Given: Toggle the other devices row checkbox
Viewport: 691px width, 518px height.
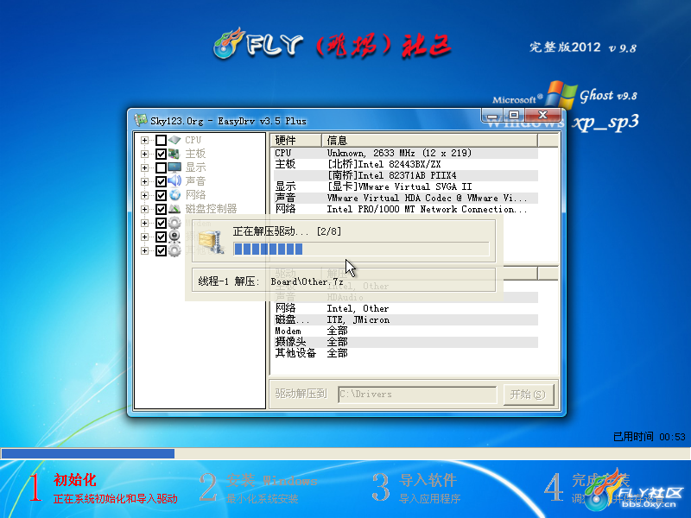Looking at the screenshot, I should [x=161, y=250].
